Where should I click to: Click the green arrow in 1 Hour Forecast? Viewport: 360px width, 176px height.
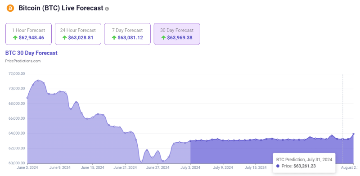tap(15, 38)
